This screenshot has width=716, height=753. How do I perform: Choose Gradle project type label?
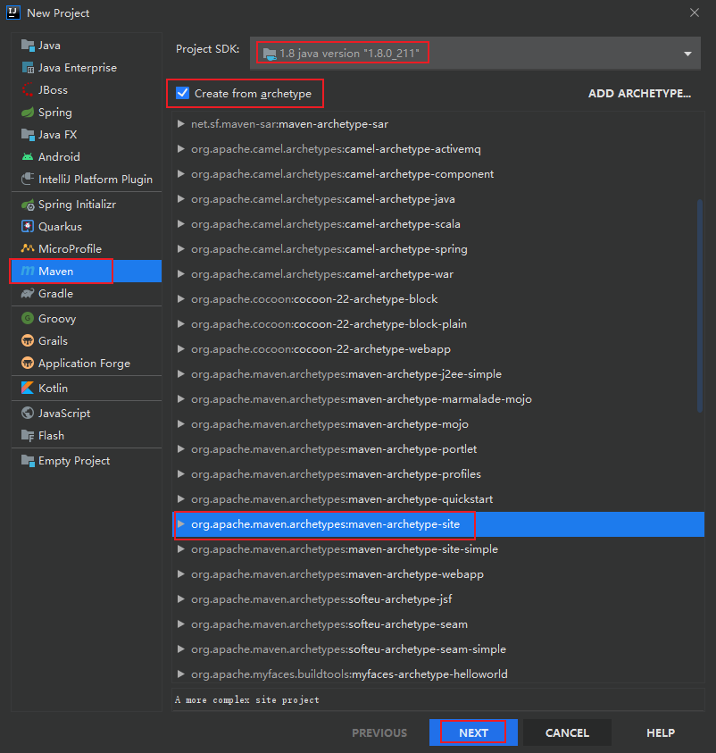coord(55,293)
